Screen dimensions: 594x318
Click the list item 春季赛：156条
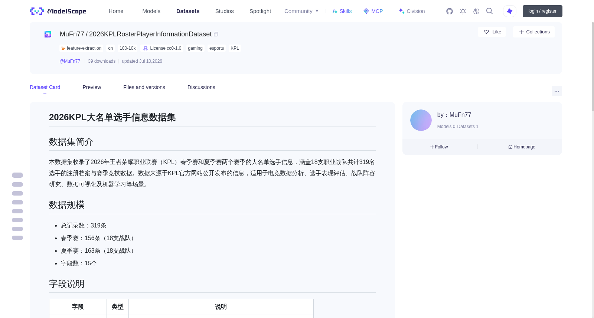[x=98, y=238]
